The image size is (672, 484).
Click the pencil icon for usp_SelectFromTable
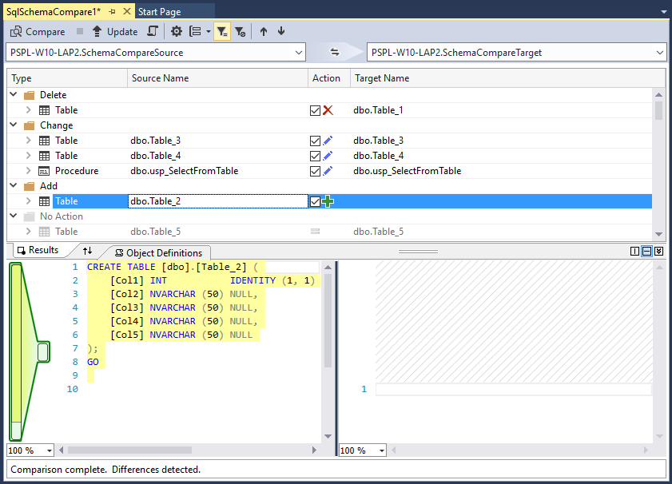[328, 171]
